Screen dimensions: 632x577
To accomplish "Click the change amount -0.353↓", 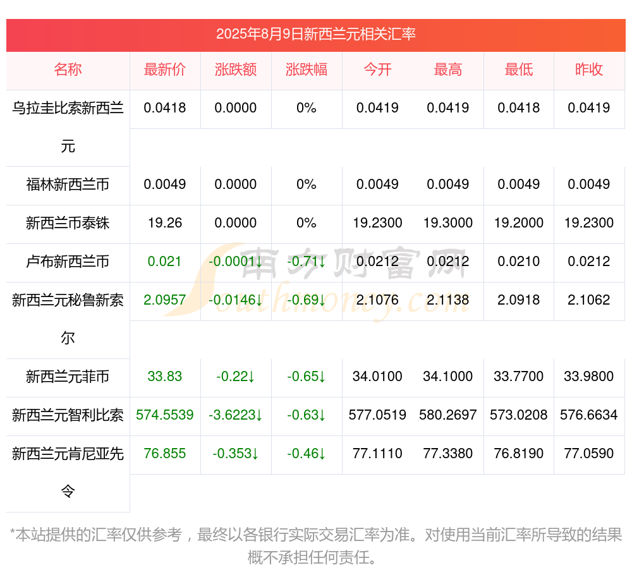I will click(236, 453).
